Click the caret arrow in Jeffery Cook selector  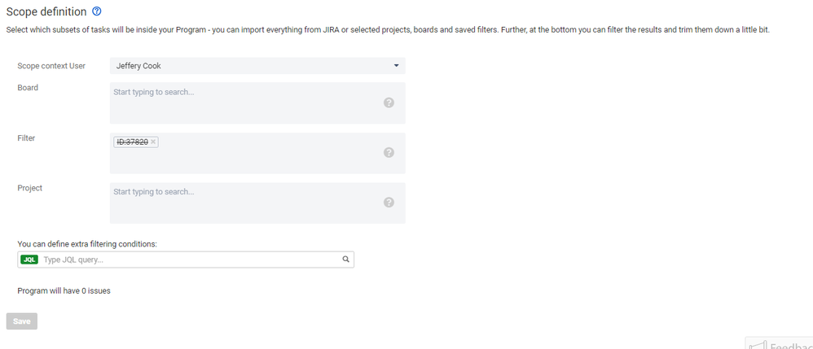[x=396, y=66]
